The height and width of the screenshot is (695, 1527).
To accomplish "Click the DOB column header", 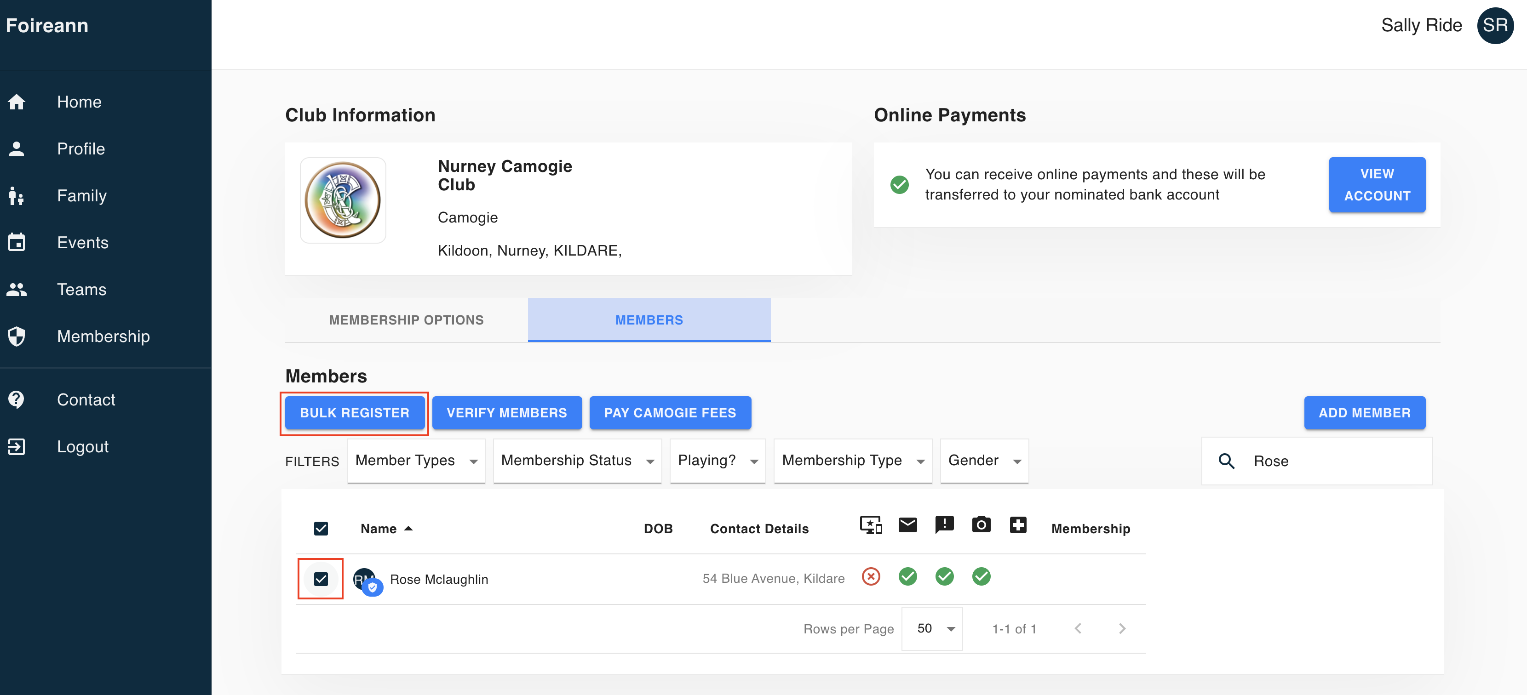I will click(x=658, y=529).
